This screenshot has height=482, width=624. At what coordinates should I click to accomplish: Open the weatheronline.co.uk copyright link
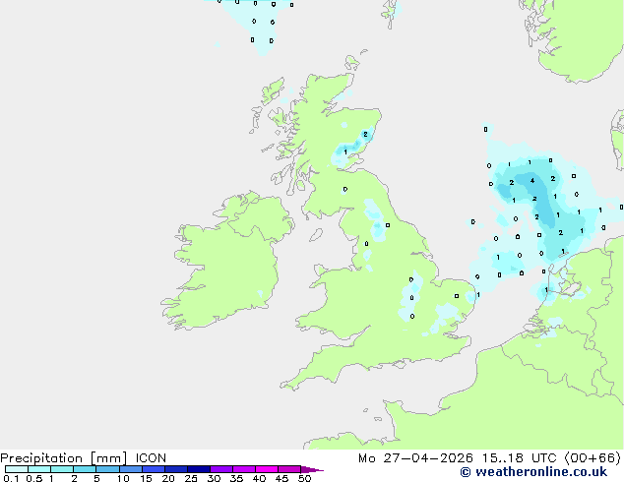click(x=533, y=472)
